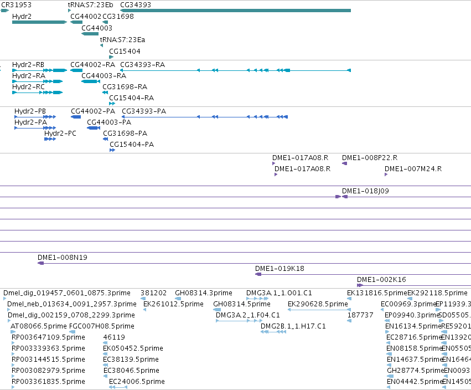Image resolution: width=471 pixels, height=390 pixels.
Task: Click the DME1-018J09 clone label
Action: click(x=365, y=191)
